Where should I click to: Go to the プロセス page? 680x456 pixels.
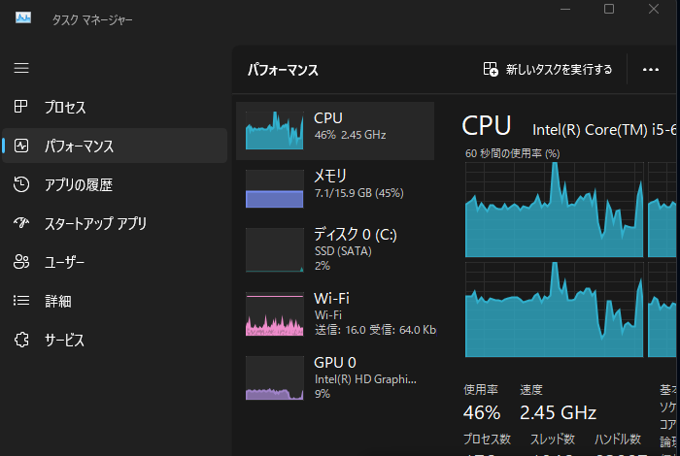tap(115, 107)
